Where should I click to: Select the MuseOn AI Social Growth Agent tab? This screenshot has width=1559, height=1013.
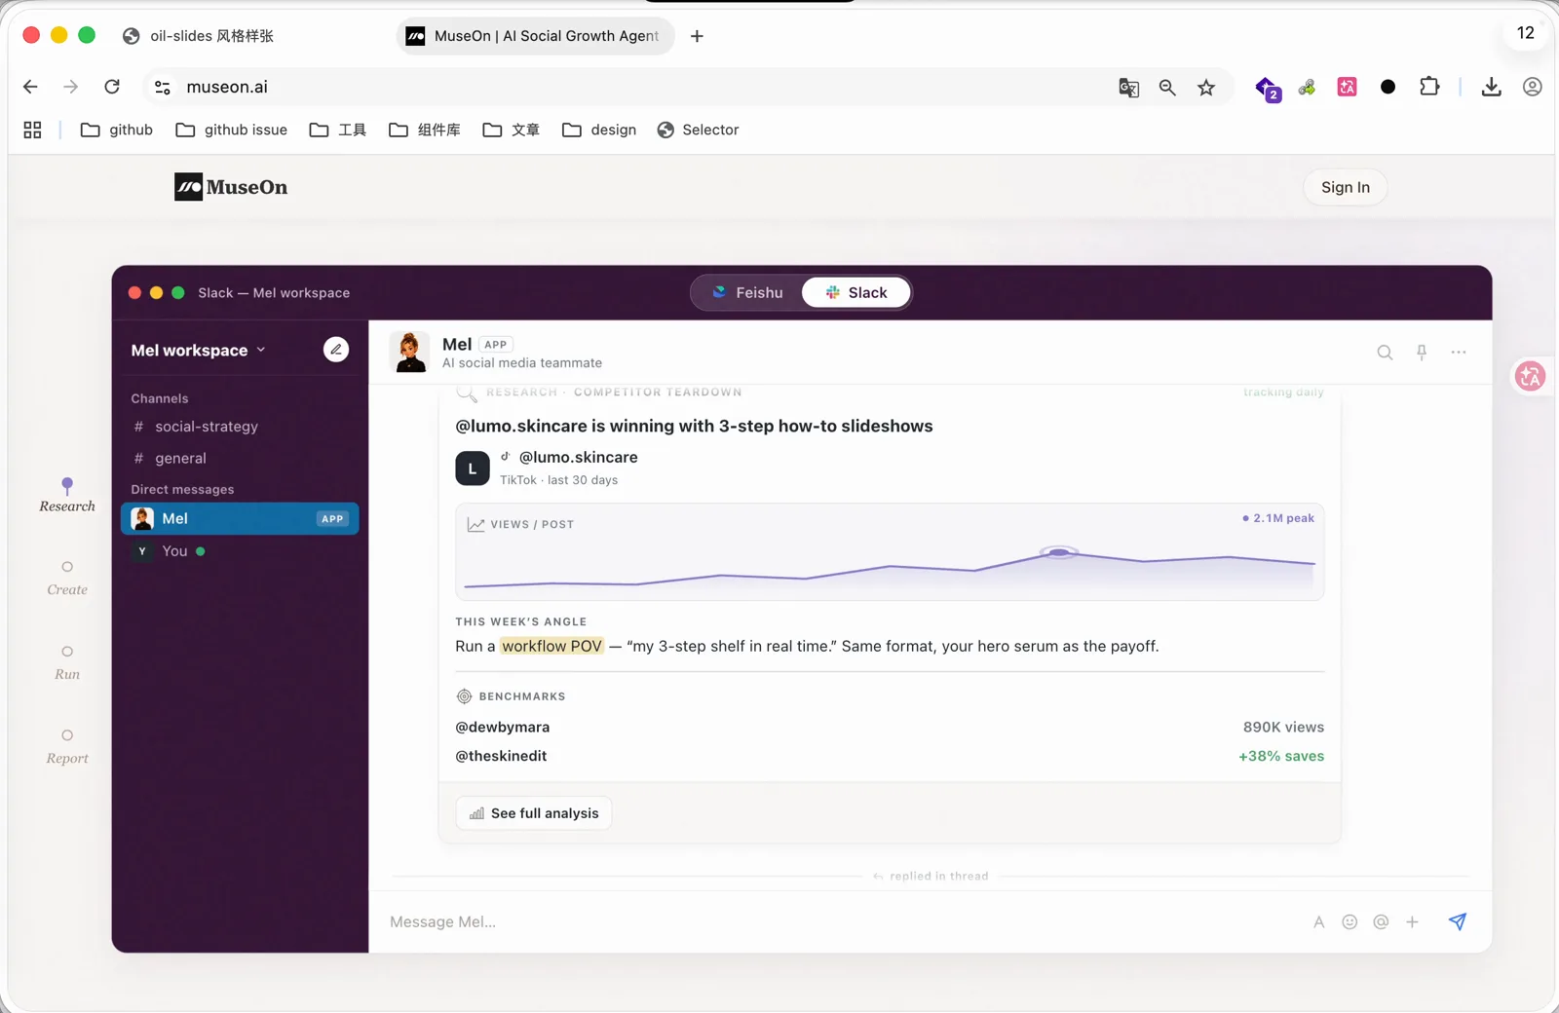pos(534,36)
